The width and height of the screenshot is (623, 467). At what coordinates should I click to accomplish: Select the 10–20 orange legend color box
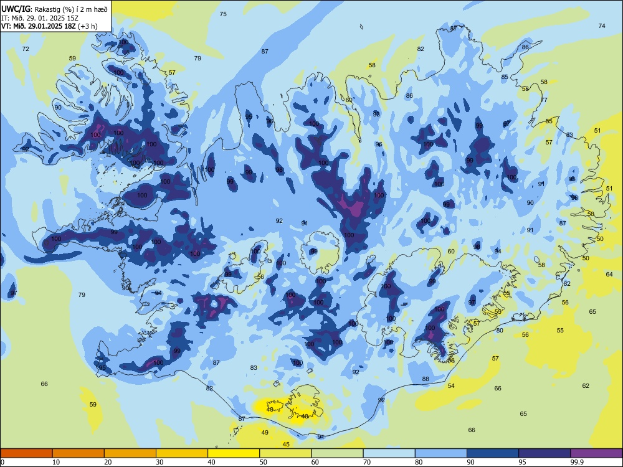78,453
